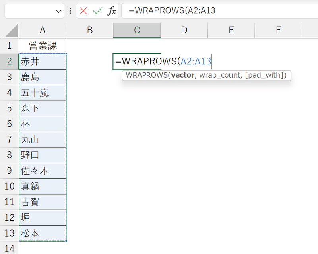This screenshot has height=254, width=318.
Task: Select row 13 header
Action: coord(9,233)
